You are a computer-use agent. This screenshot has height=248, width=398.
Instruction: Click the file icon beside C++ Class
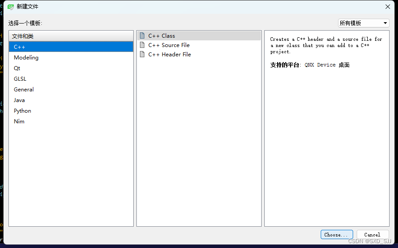pos(142,35)
